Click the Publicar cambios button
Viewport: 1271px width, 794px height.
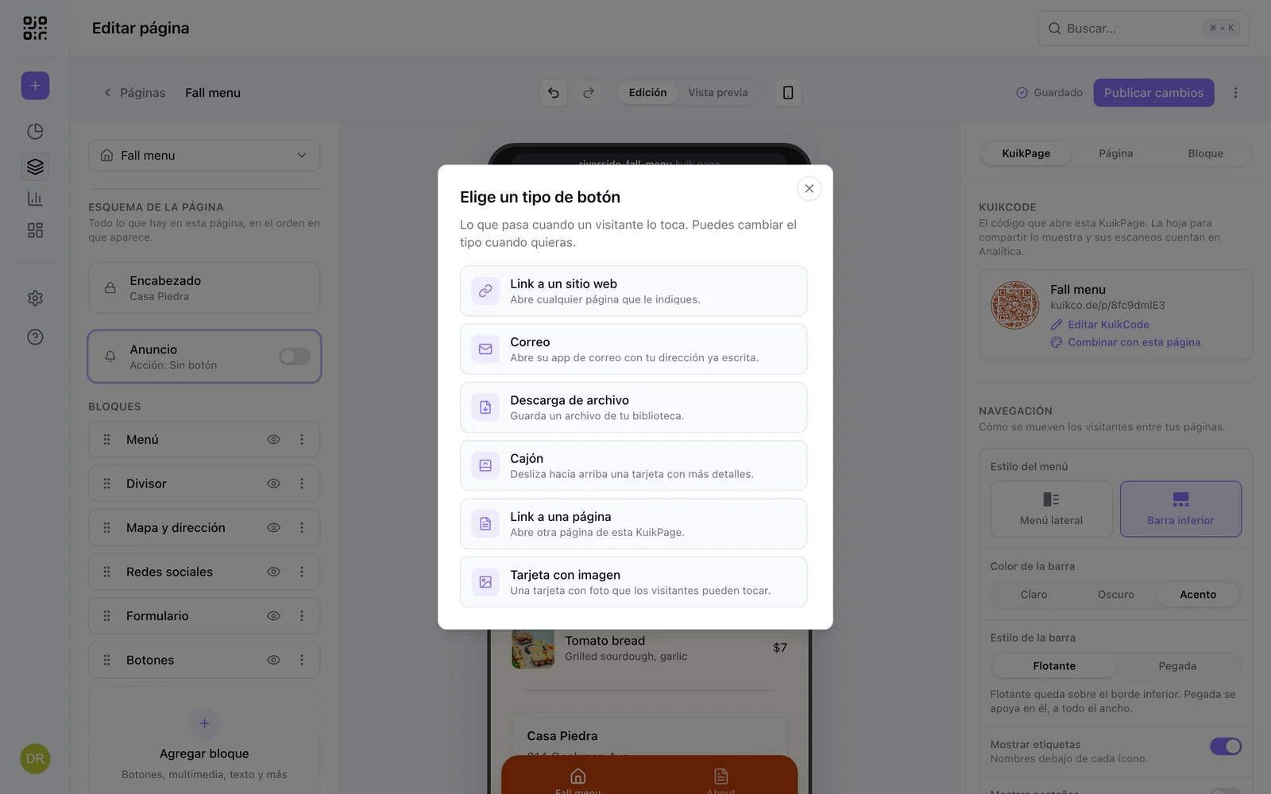(x=1153, y=93)
